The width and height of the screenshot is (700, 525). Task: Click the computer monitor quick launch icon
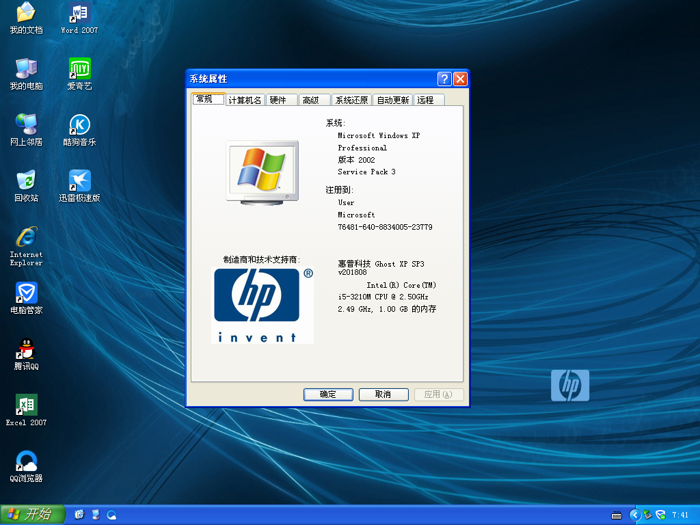[96, 515]
